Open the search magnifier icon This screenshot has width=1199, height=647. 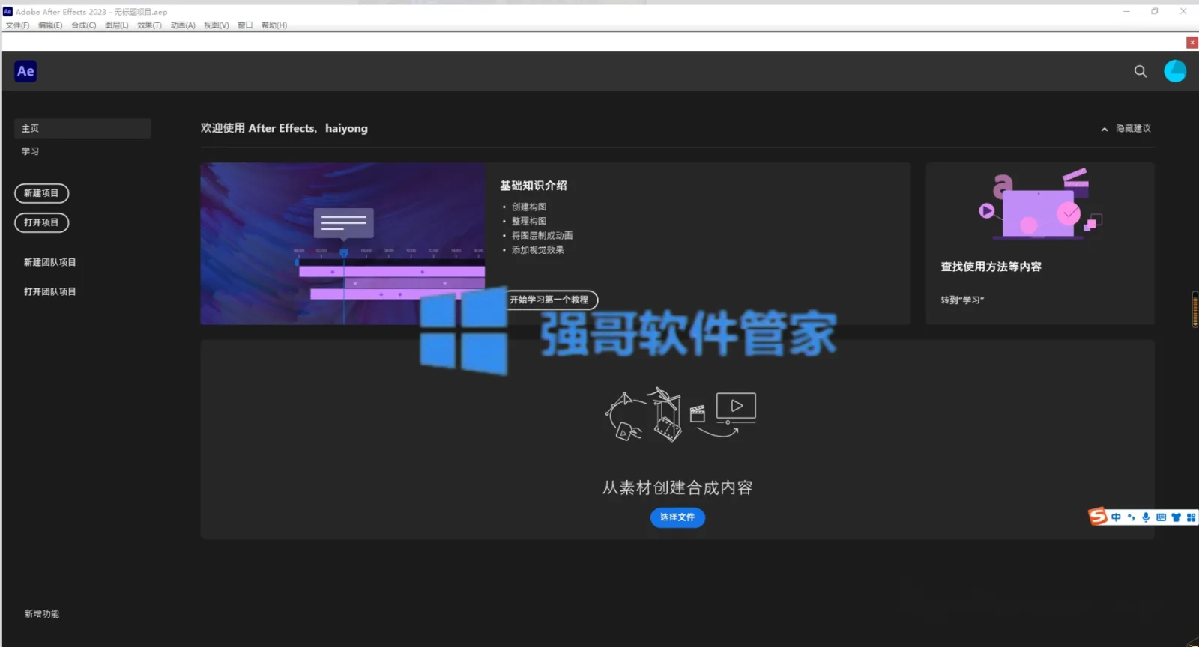tap(1141, 71)
